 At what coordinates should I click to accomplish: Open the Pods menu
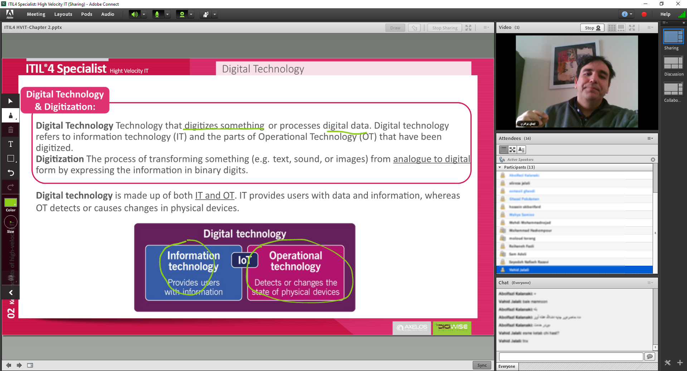coord(87,14)
